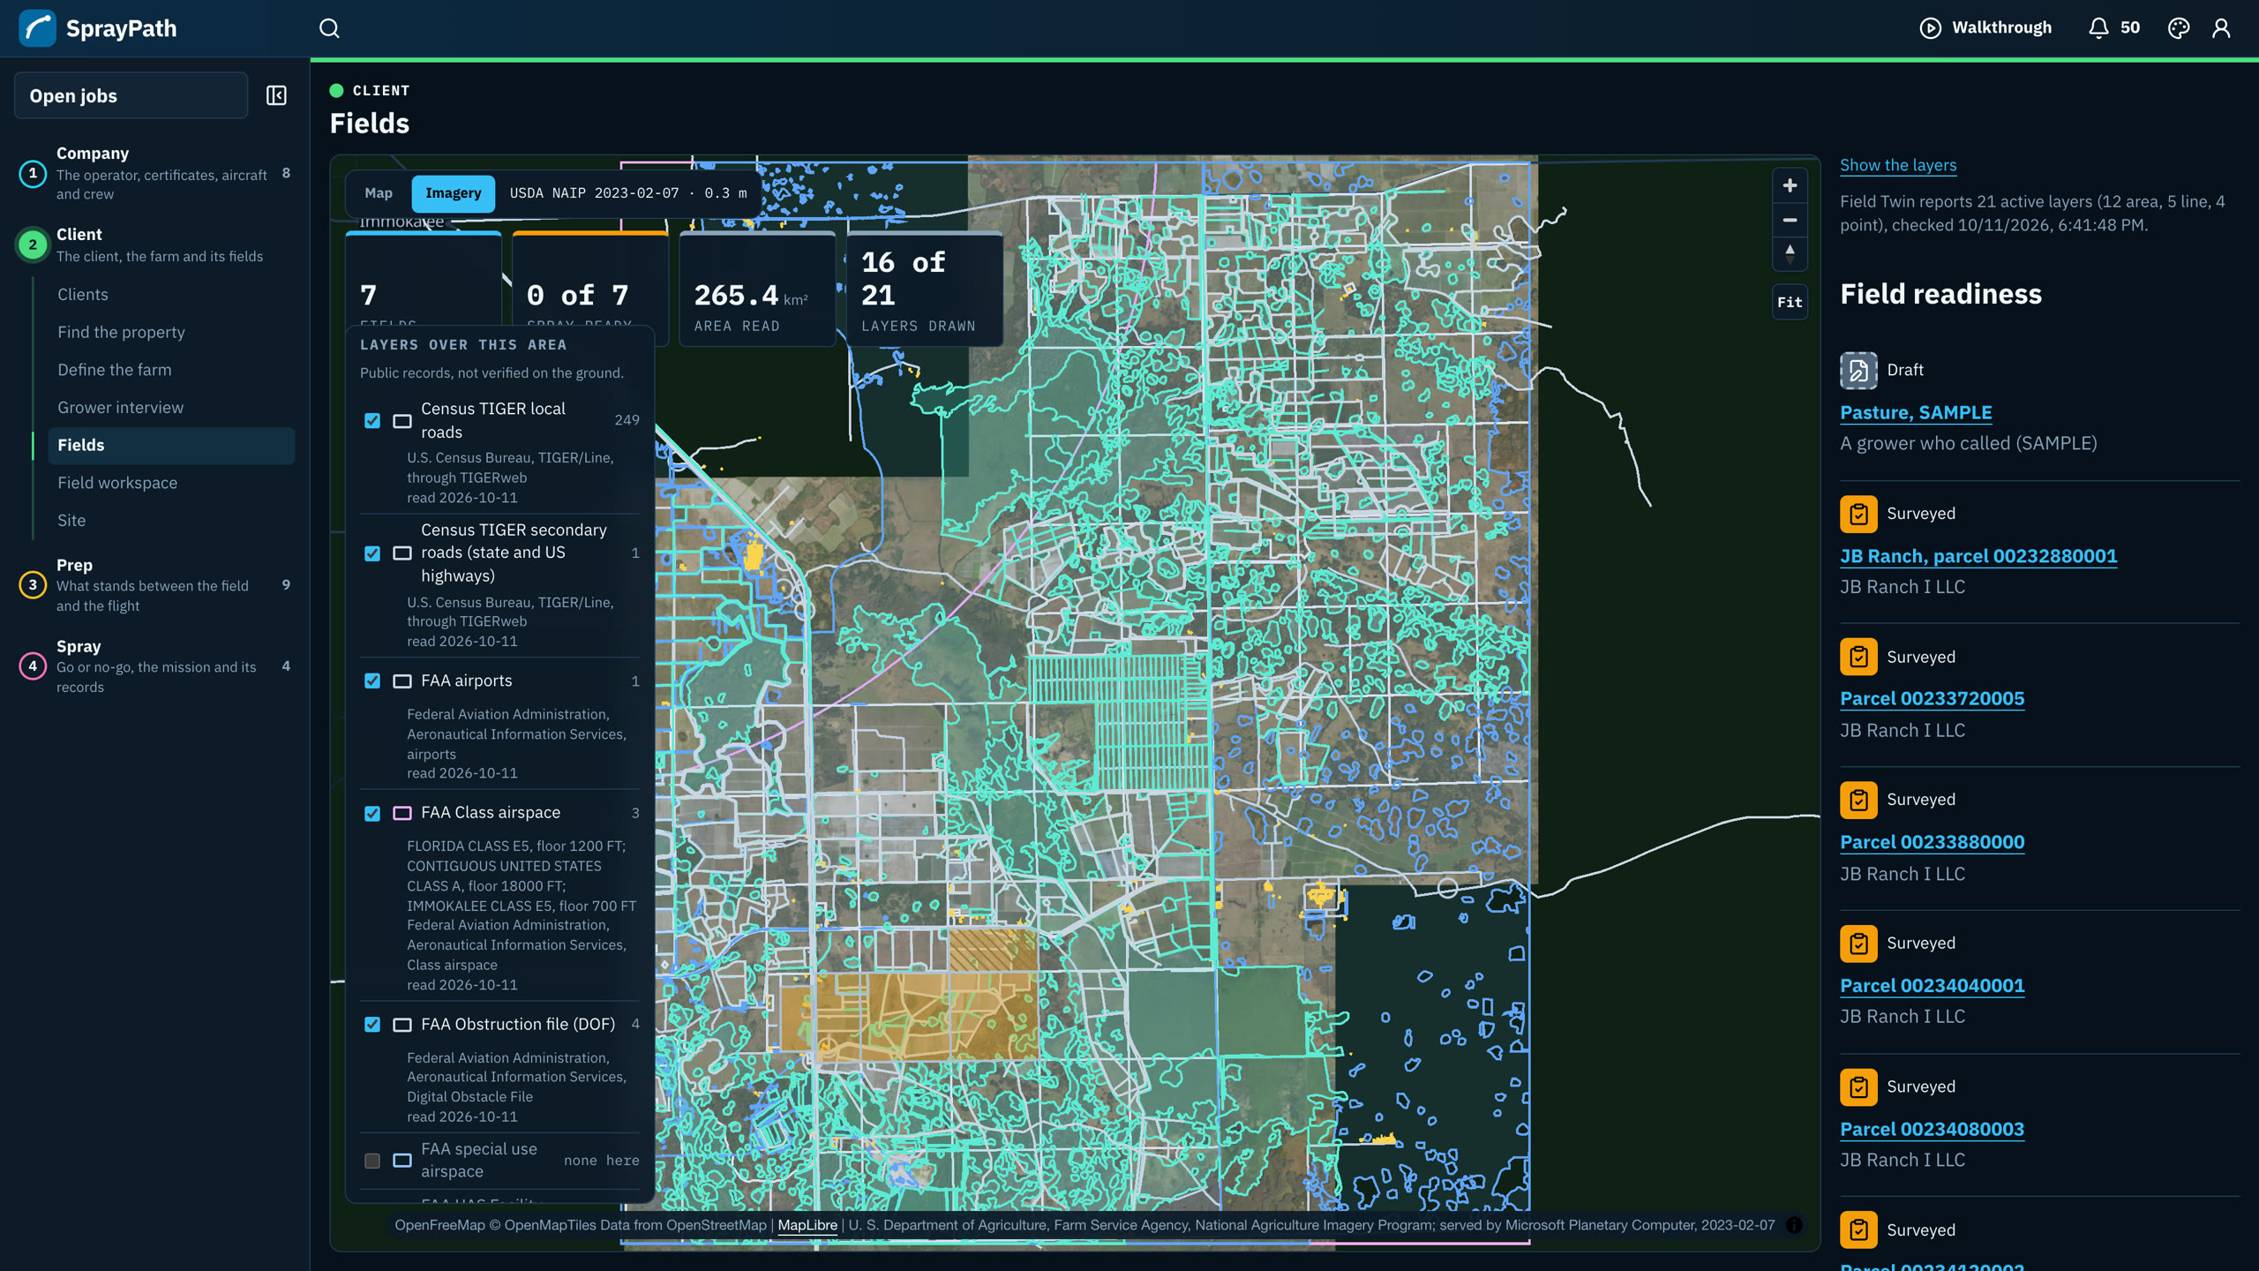Switch to the Imagery view tab

point(454,193)
